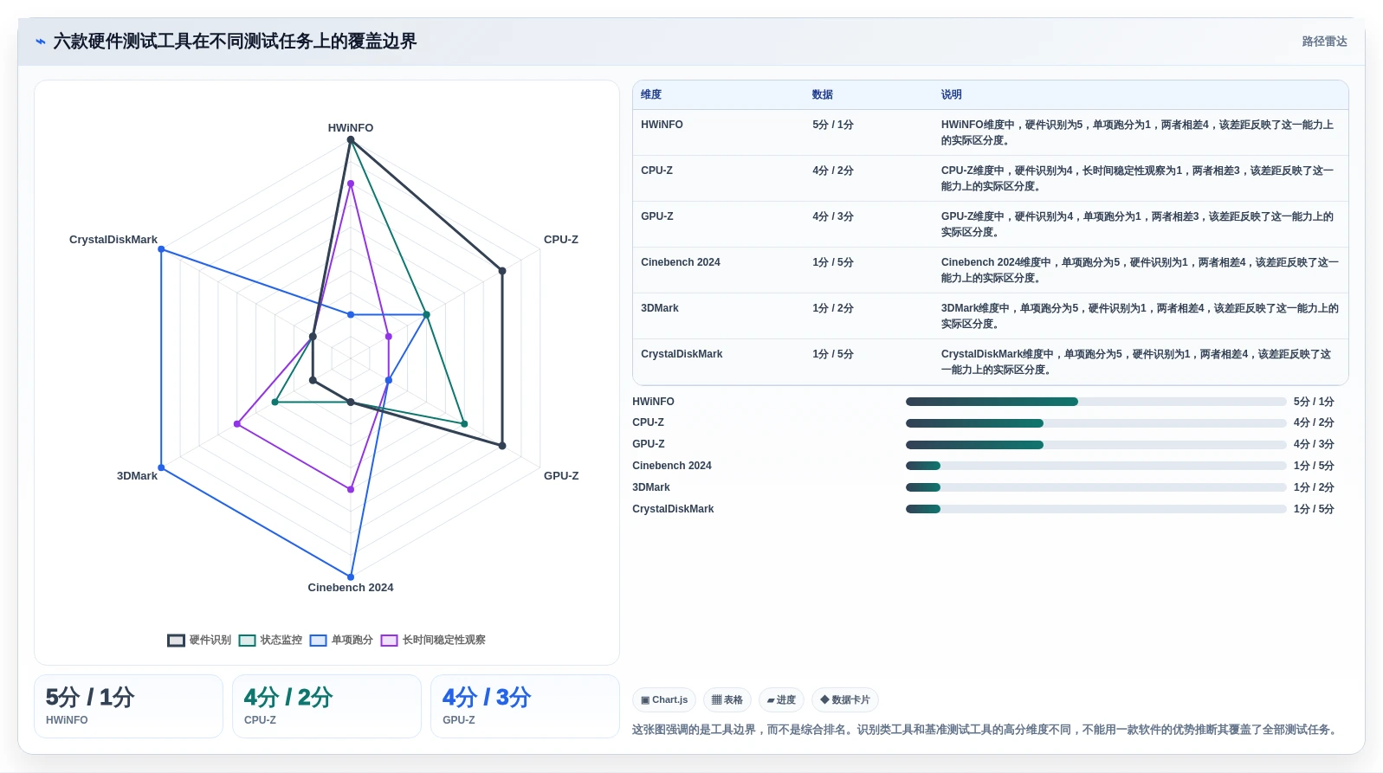Click the 4分 / 3分 value in the GPU-Z table row

point(832,216)
